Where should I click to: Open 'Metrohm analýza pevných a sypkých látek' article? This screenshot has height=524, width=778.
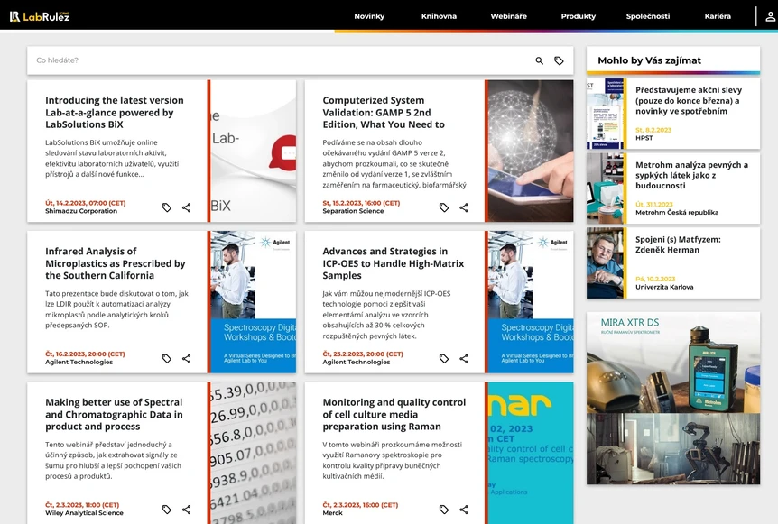(x=691, y=175)
